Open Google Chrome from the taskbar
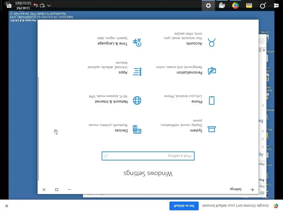Image resolution: width=283 pixels, height=212 pixels. point(235,6)
